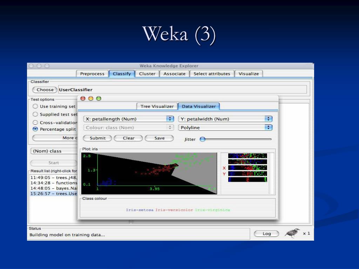Click the bottom class attribute strip
359x269 pixels.
pyautogui.click(x=248, y=180)
